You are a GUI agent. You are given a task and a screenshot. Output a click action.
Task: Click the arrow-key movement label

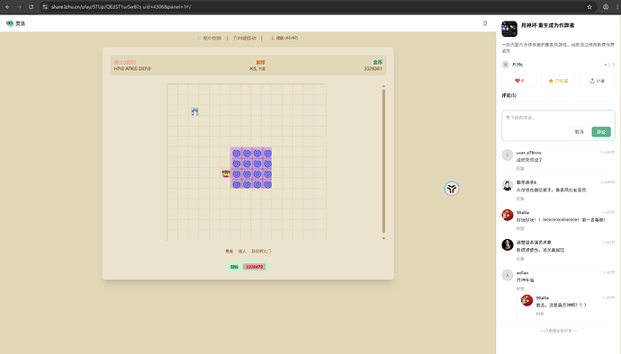pyautogui.click(x=245, y=39)
